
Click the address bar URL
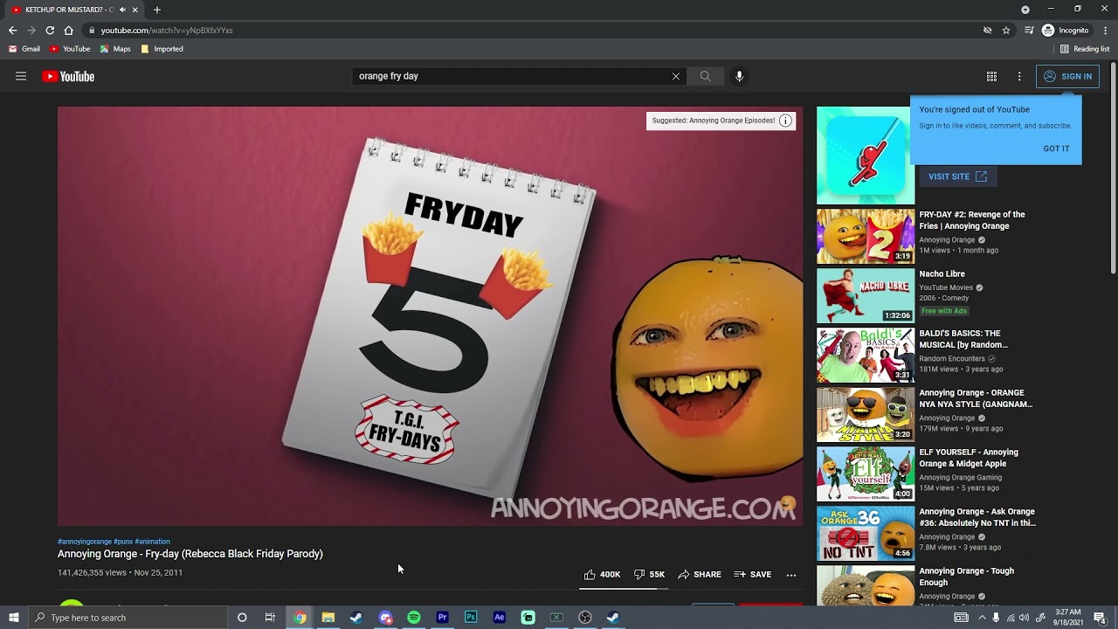pos(167,30)
